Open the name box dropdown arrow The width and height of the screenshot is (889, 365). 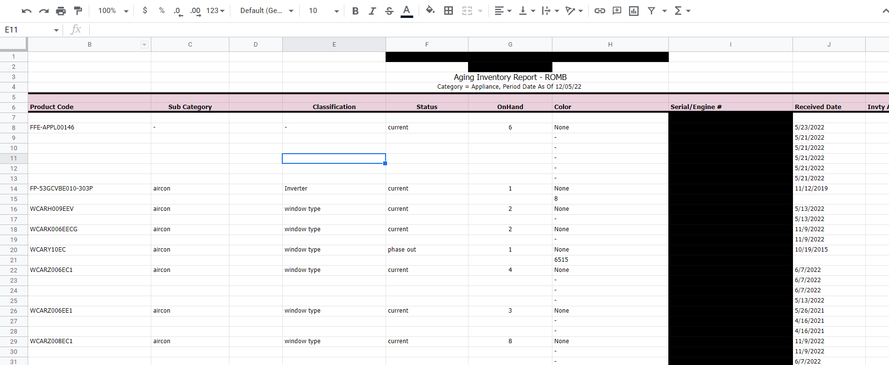point(56,30)
